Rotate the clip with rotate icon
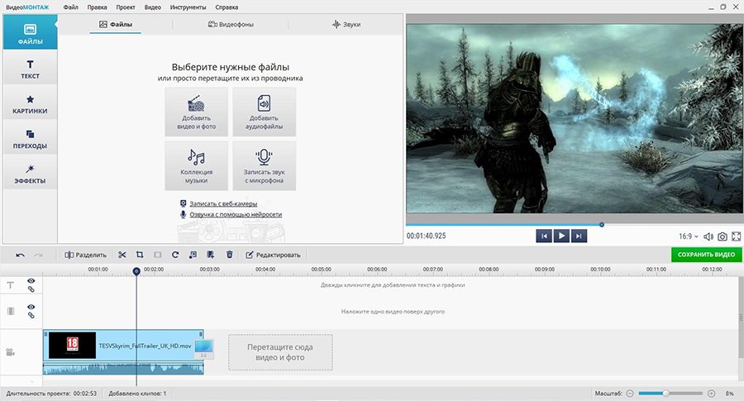 pyautogui.click(x=175, y=255)
